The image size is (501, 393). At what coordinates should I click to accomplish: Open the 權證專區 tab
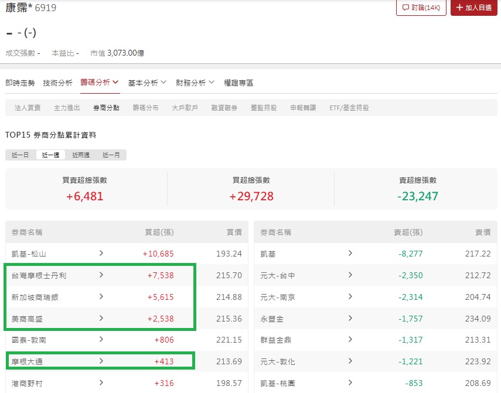pos(239,83)
